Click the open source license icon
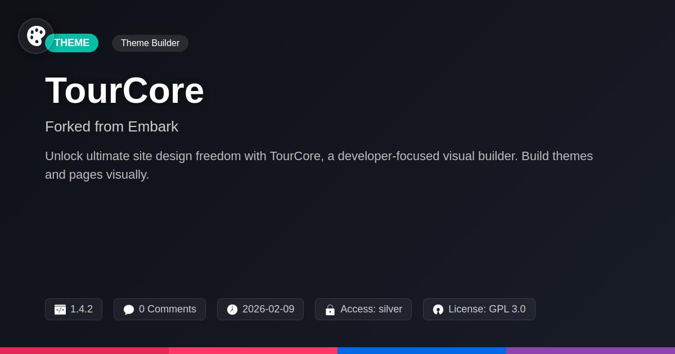 pos(438,309)
